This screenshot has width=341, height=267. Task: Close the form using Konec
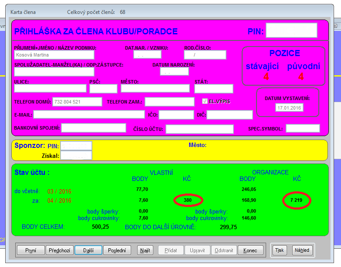tap(250, 250)
